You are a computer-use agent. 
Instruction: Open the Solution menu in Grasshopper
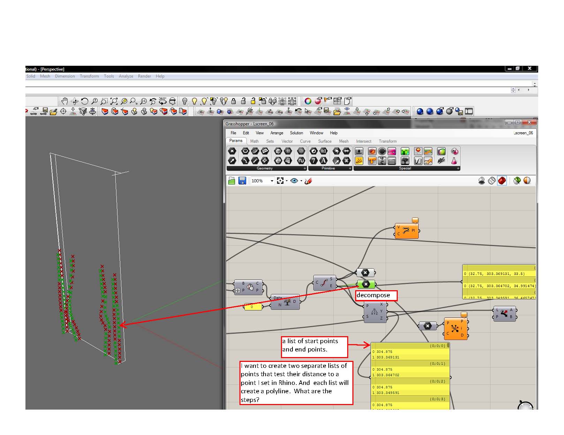point(296,133)
